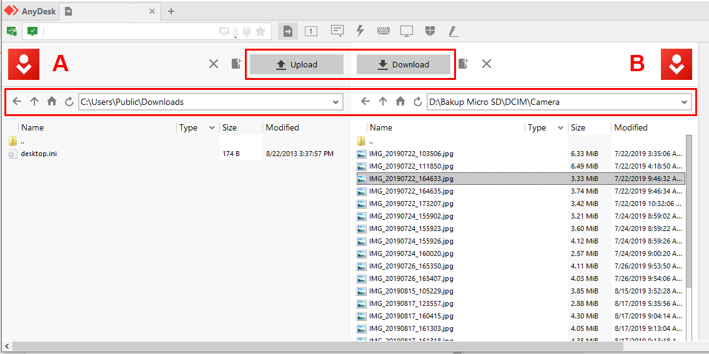Click the green secure connection lock icon
Image resolution: width=709 pixels, height=354 pixels.
pyautogui.click(x=12, y=31)
